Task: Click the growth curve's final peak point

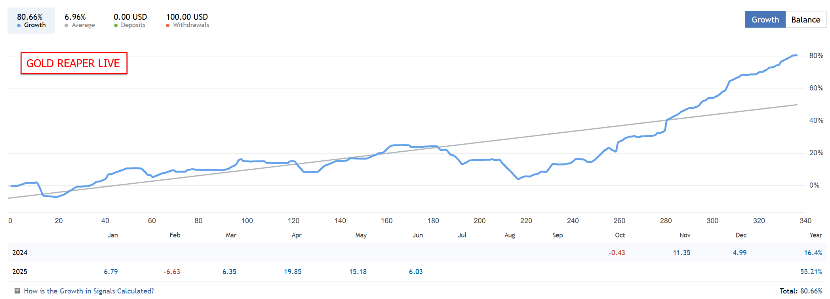Action: point(796,55)
